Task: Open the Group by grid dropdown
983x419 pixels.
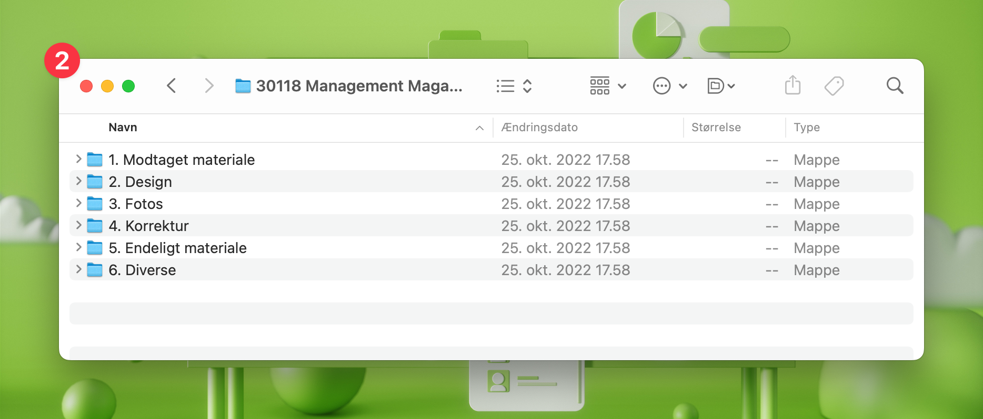Action: (608, 86)
